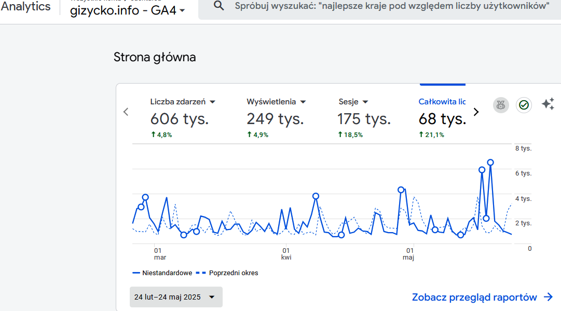Click the Analytics logo text

tap(26, 6)
